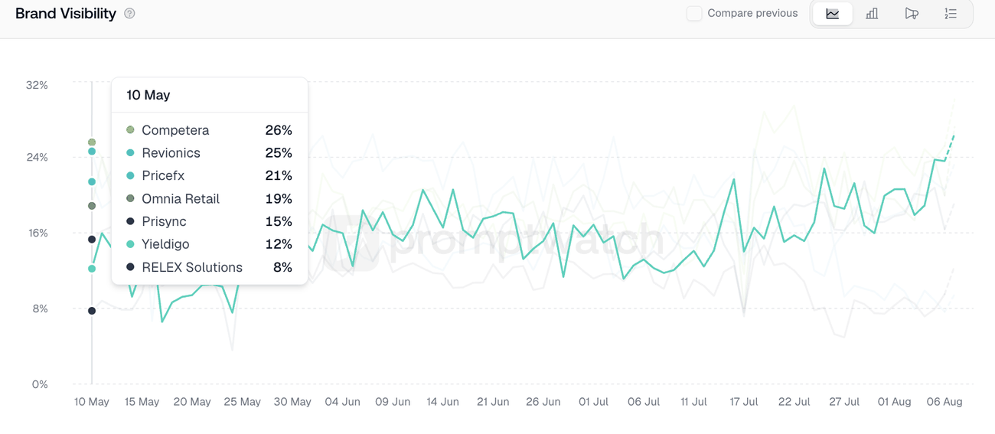Click the 25% value for Revionics
Screen dimensions: 995x434
(x=279, y=153)
